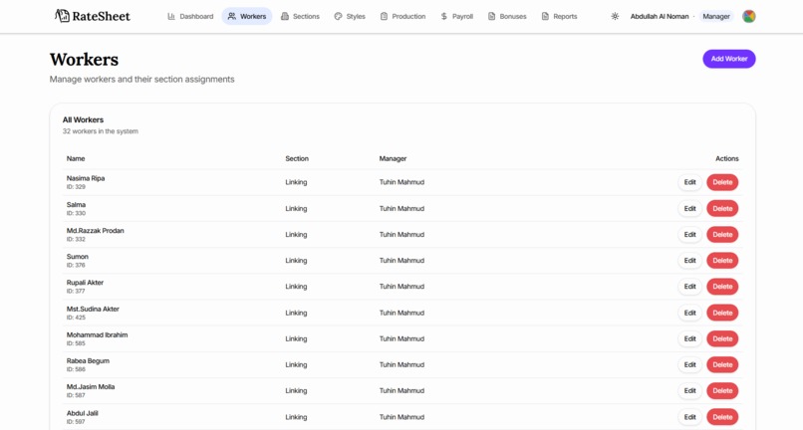Go to the Sections page
The height and width of the screenshot is (430, 803).
(x=300, y=16)
